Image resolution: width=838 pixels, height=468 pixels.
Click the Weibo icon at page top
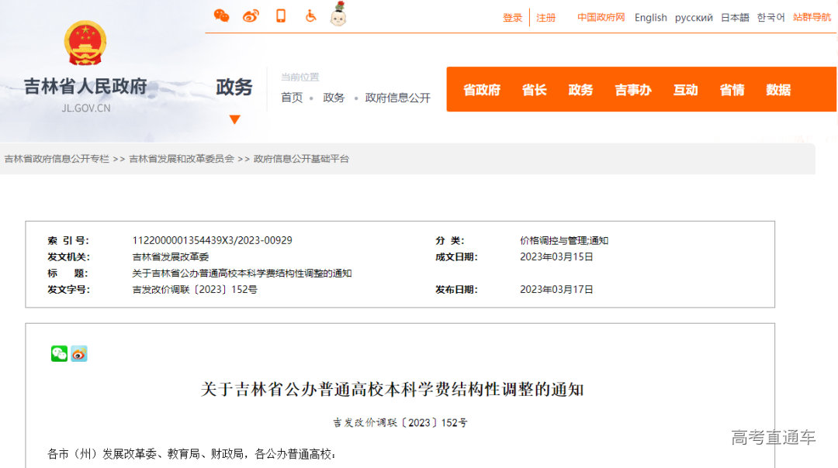click(251, 15)
